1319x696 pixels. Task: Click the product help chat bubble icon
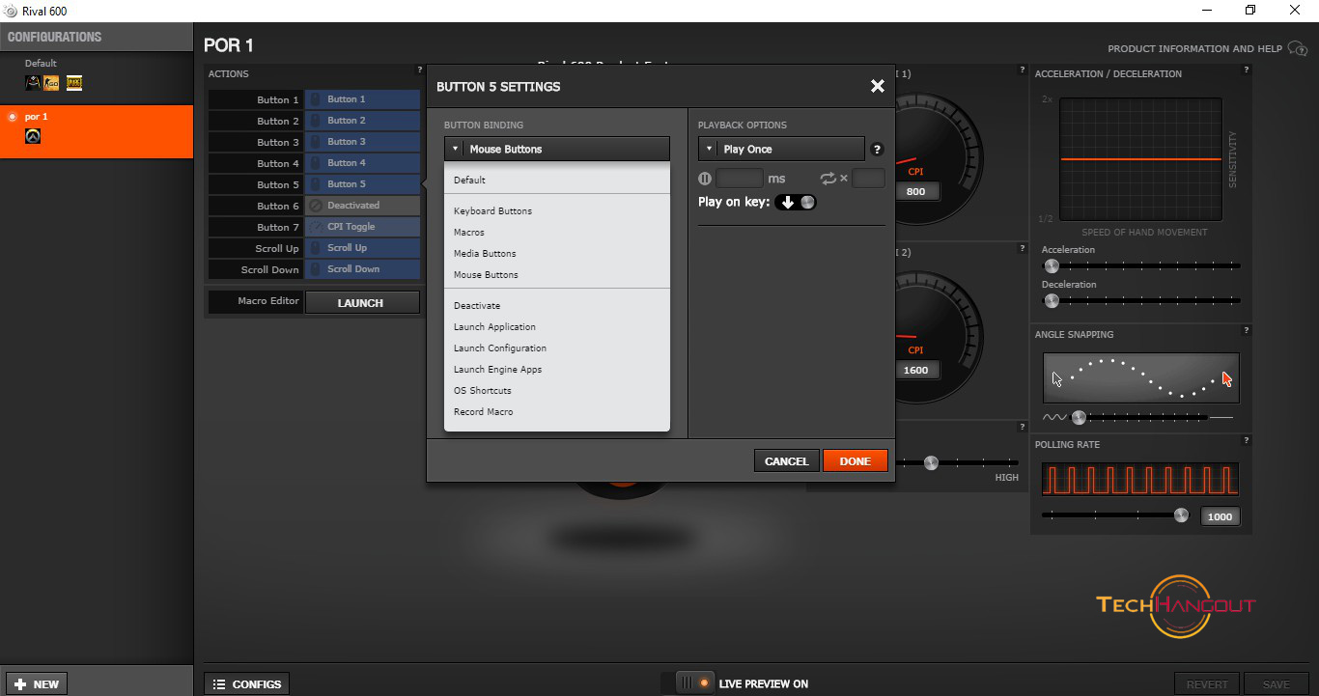tap(1298, 49)
